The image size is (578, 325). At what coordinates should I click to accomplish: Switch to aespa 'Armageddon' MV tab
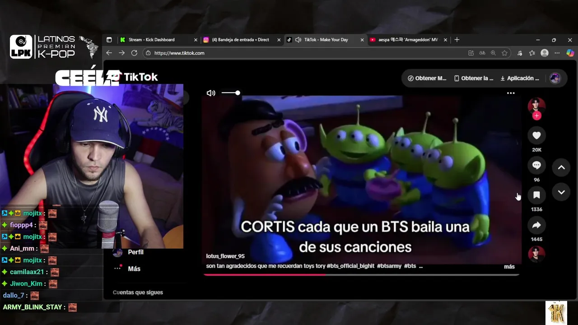(x=408, y=40)
